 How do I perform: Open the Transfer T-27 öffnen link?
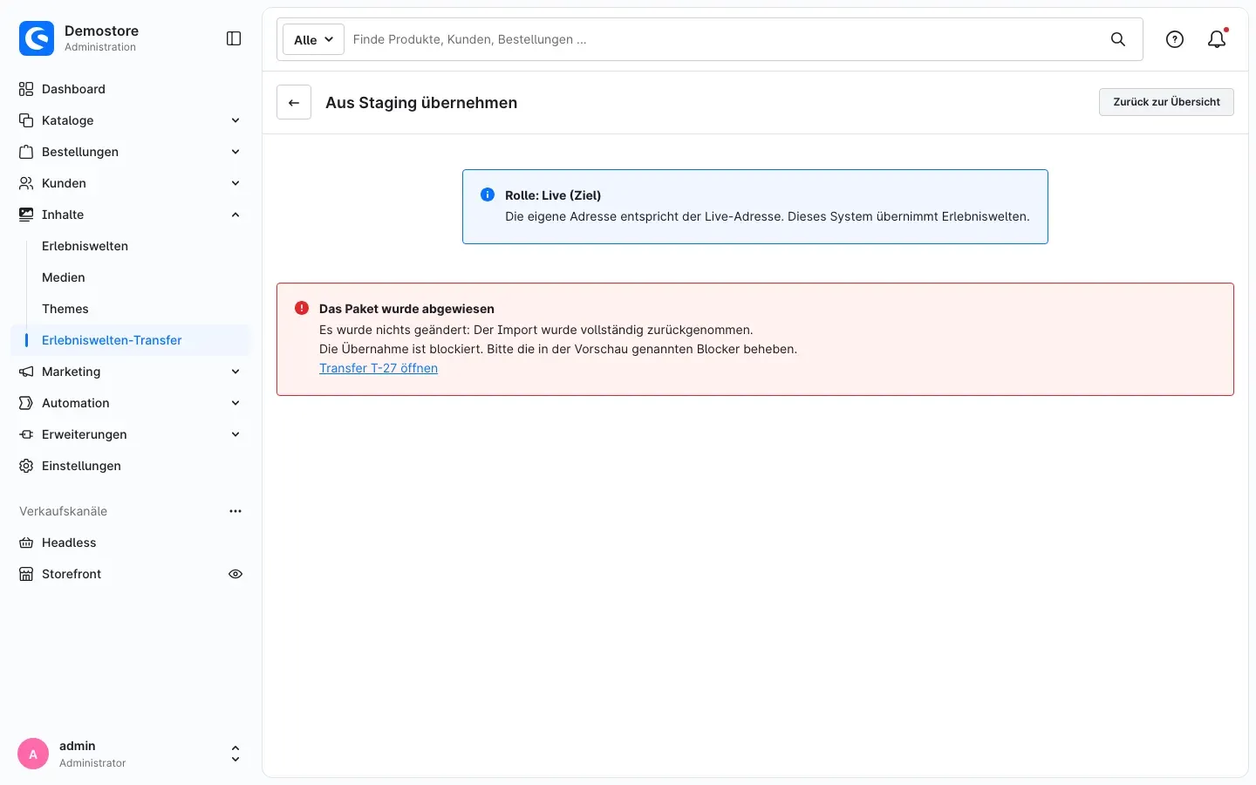click(x=379, y=368)
